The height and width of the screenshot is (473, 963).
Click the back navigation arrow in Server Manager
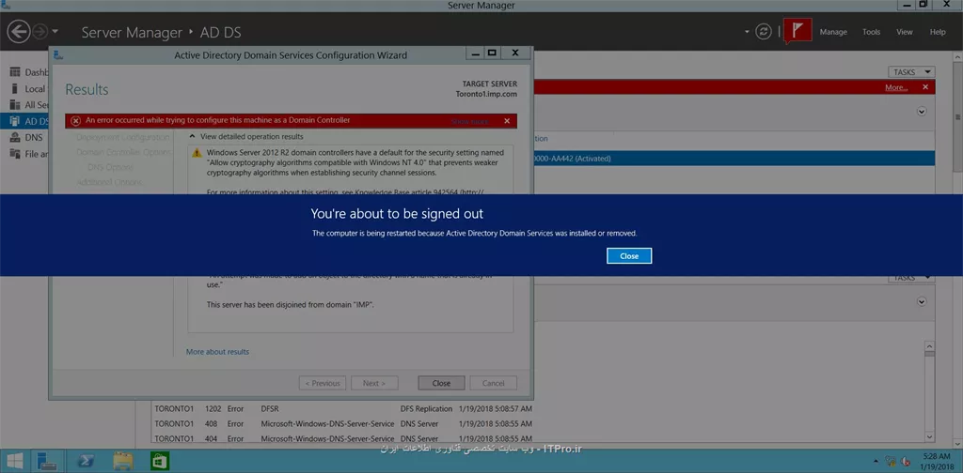click(x=19, y=32)
